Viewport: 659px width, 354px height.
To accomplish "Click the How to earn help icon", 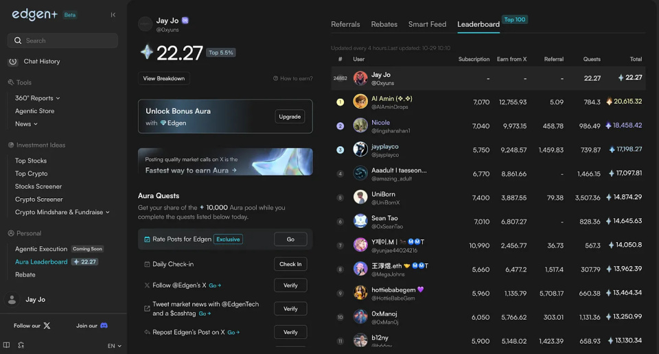I will (x=276, y=78).
